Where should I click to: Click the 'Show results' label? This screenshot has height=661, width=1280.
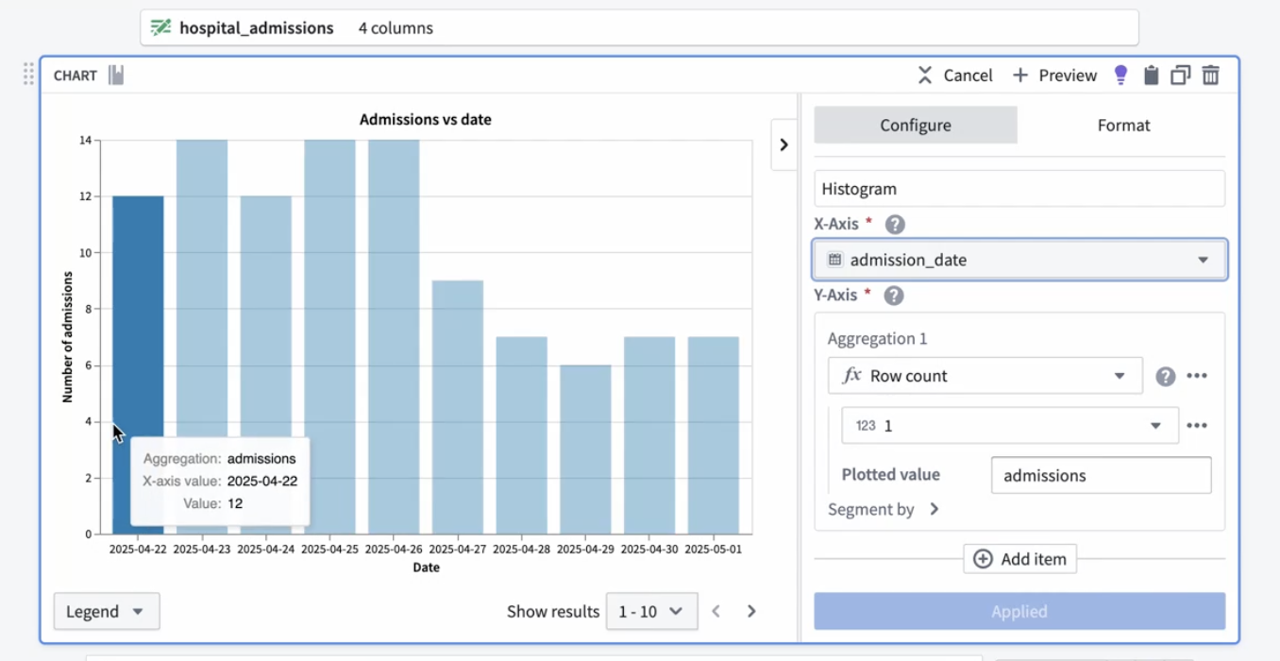point(553,612)
